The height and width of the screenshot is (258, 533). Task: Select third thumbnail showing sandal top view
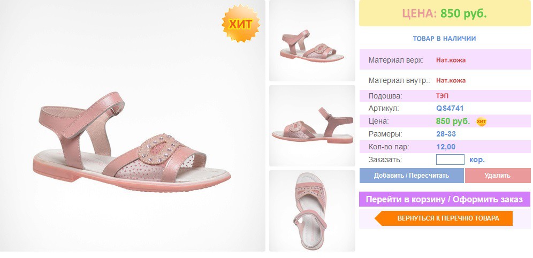[x=312, y=211]
